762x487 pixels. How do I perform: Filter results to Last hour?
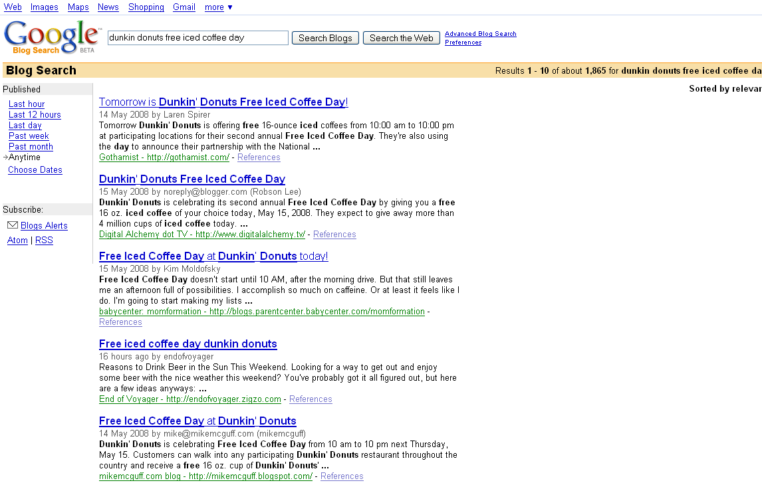[26, 104]
